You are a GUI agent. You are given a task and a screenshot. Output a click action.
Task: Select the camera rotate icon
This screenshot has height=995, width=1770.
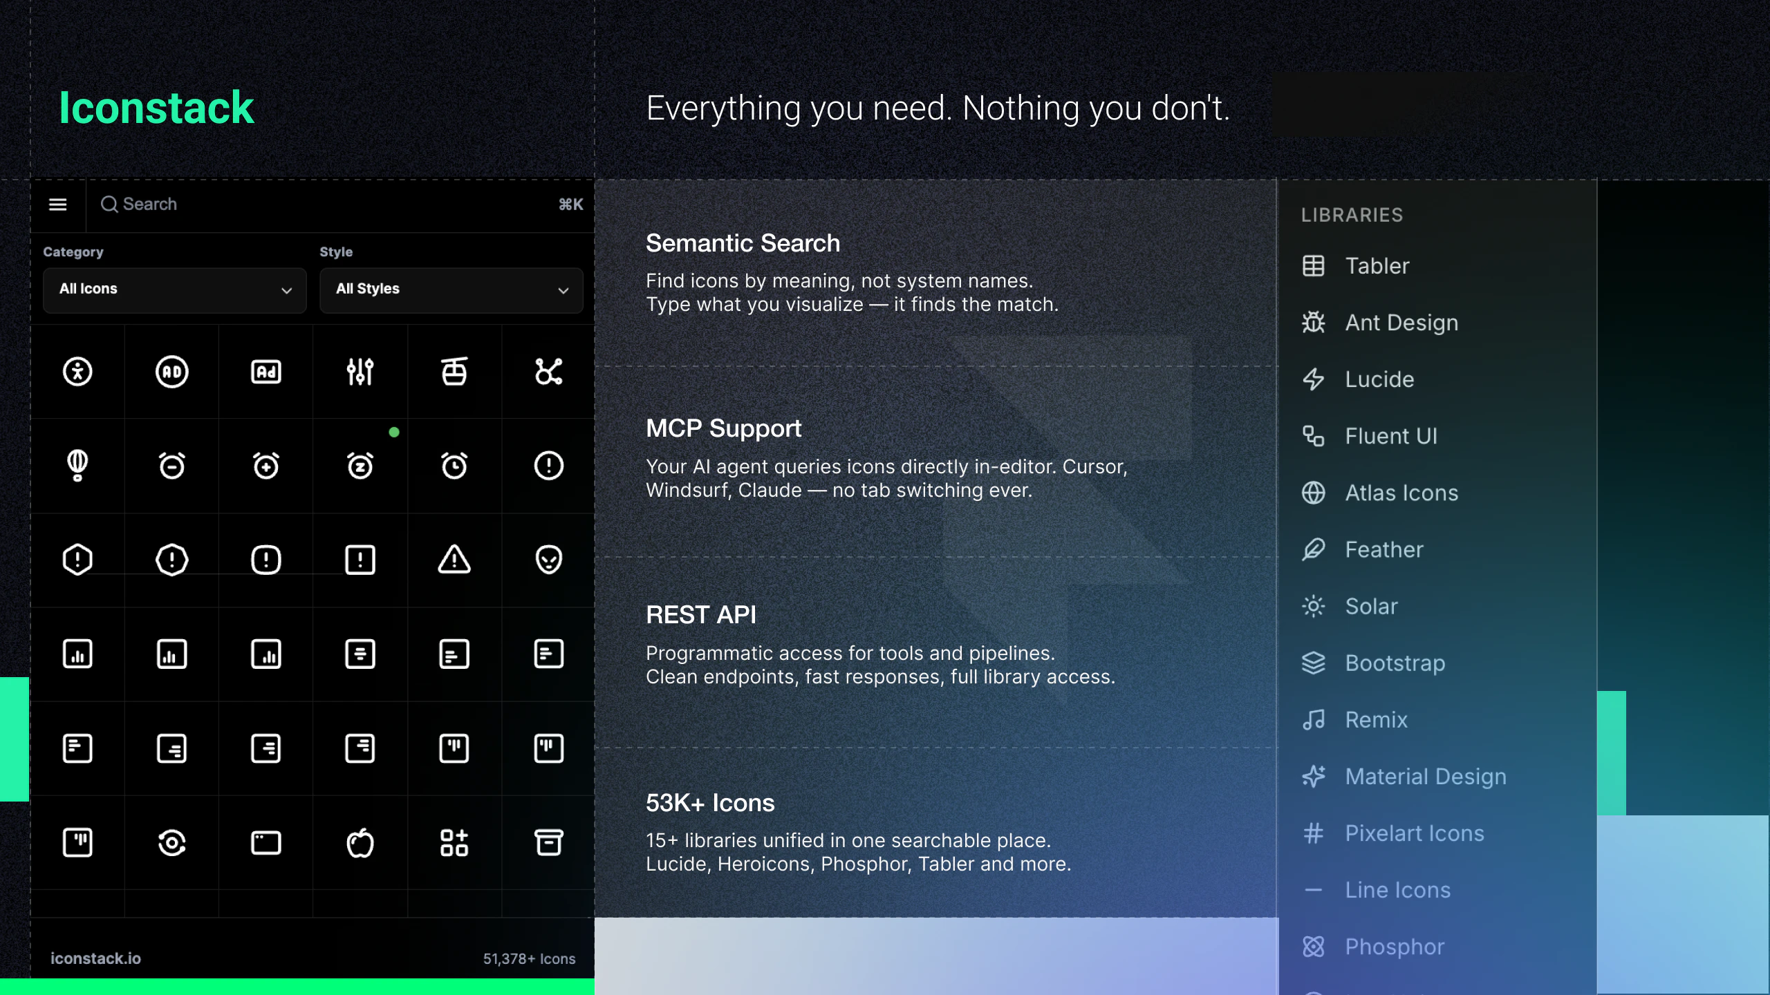click(x=171, y=843)
